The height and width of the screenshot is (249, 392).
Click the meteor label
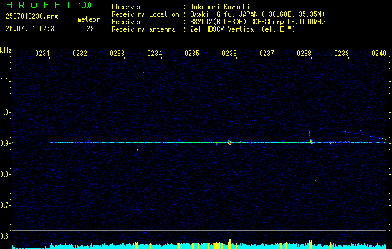pyautogui.click(x=88, y=19)
